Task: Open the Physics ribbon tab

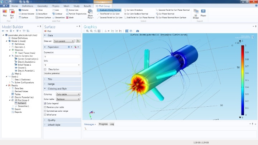Action: pyautogui.click(x=56, y=6)
